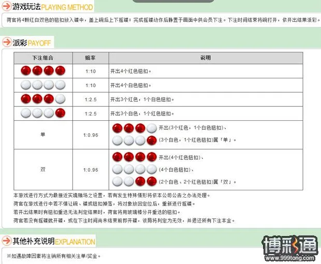Click three red one white bet icon in 1:2.5 row
The height and width of the screenshot is (264, 321).
tap(43, 99)
